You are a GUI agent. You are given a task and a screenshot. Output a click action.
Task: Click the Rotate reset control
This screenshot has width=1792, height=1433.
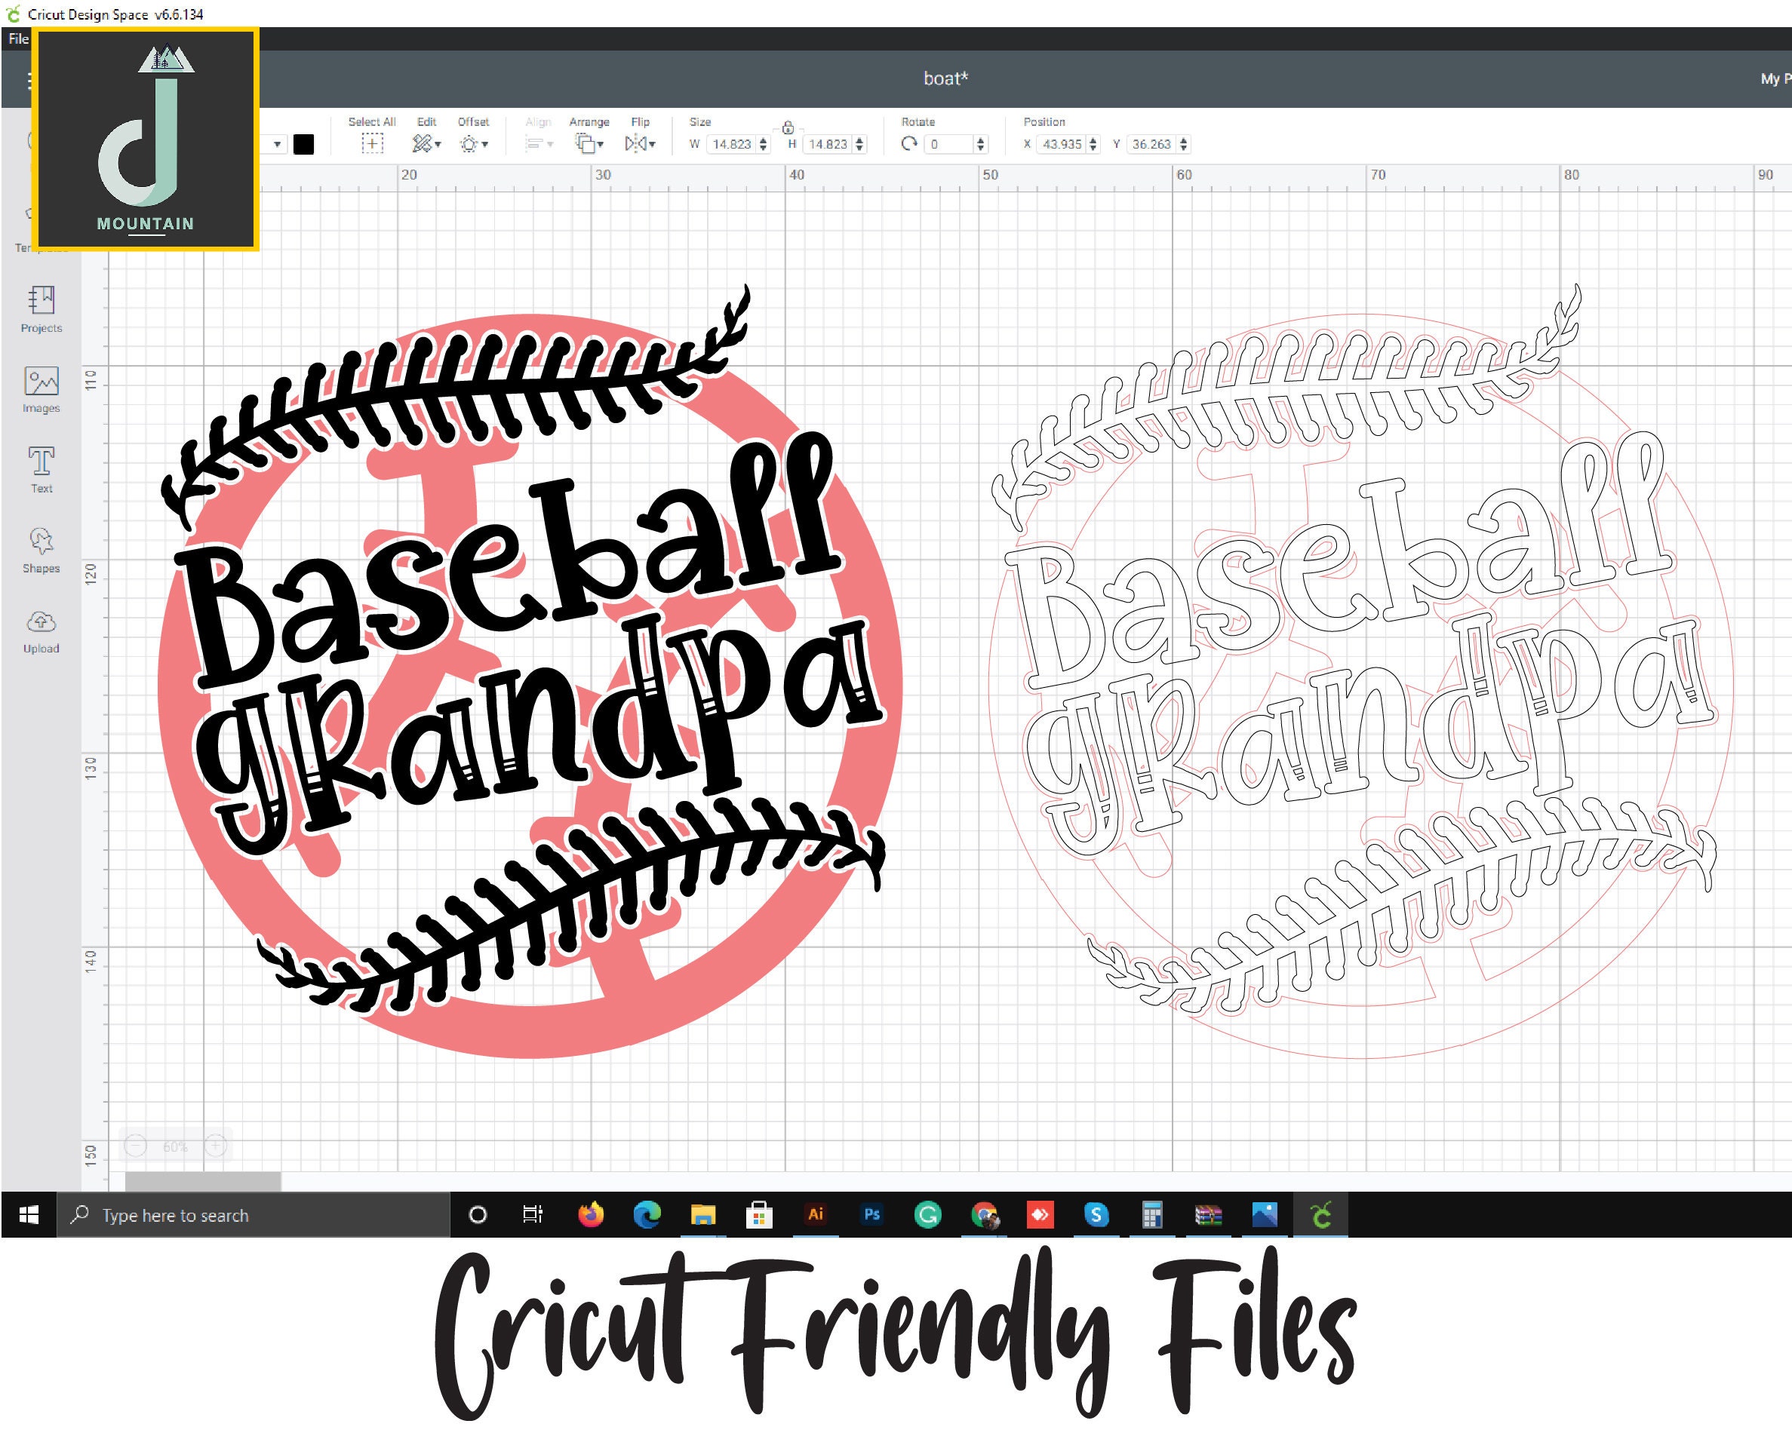(x=910, y=143)
